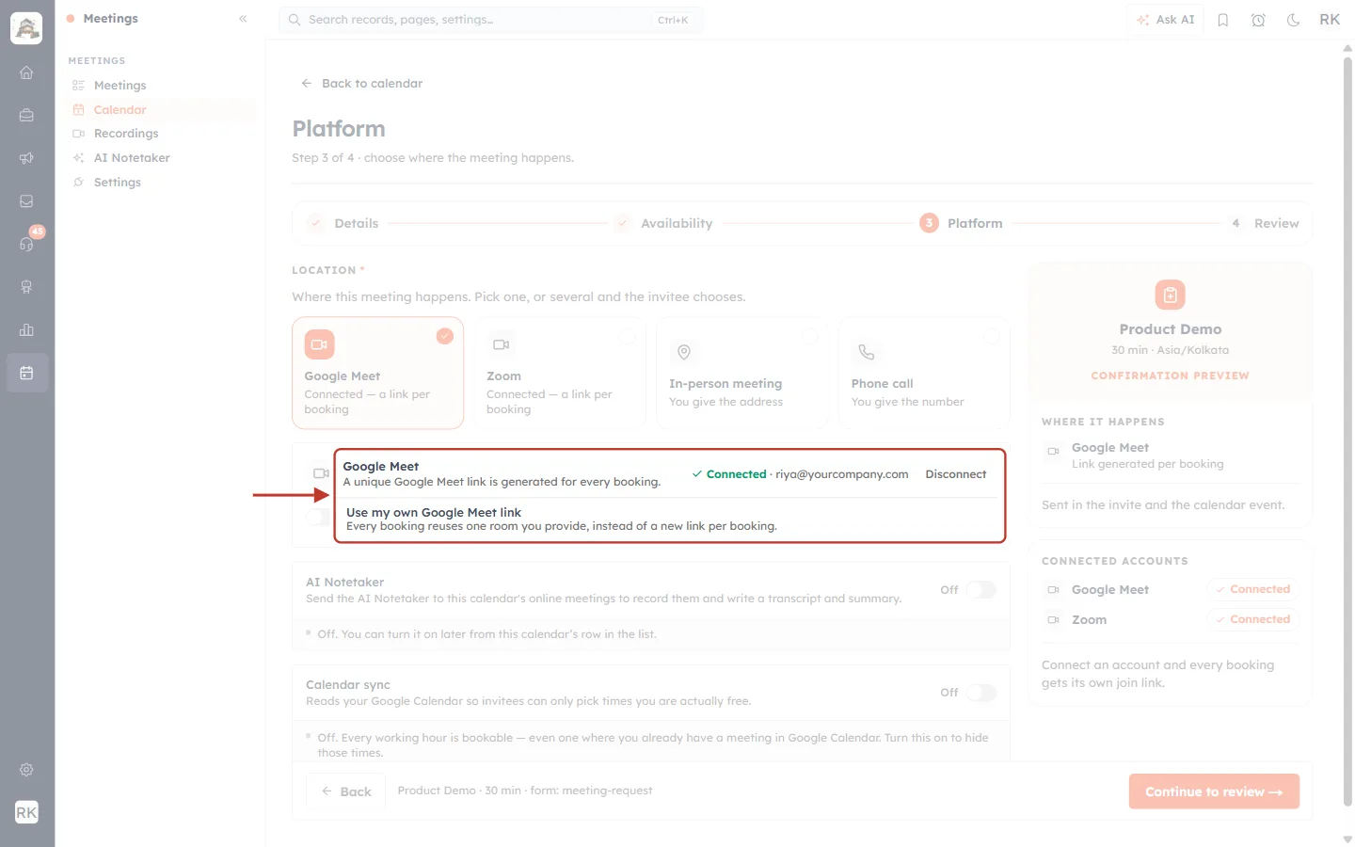
Task: Click the camera icon left of the Google Meet row
Action: tap(321, 473)
